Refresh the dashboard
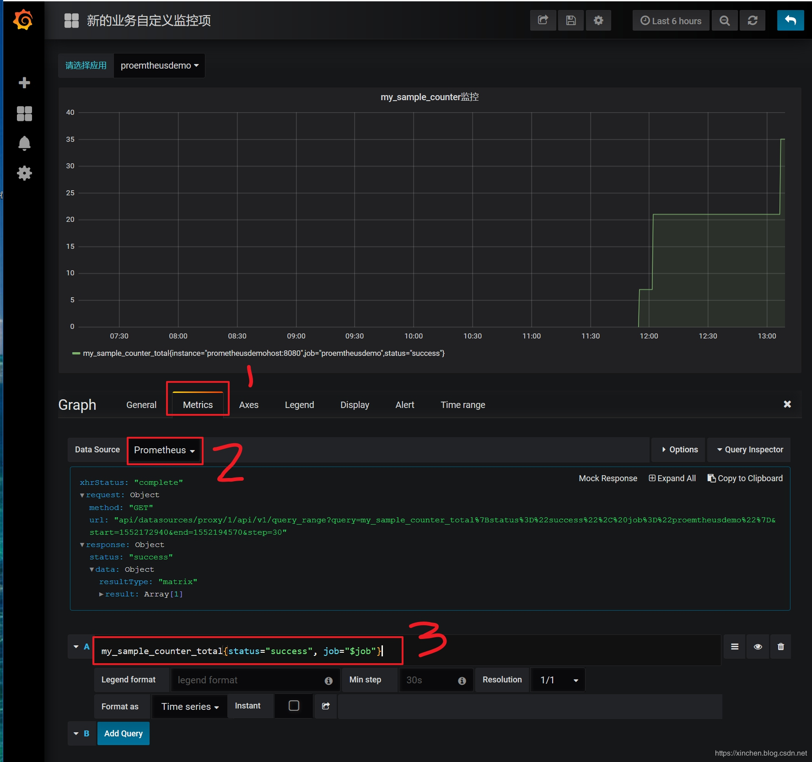Screen dimensions: 812x762 pos(753,21)
